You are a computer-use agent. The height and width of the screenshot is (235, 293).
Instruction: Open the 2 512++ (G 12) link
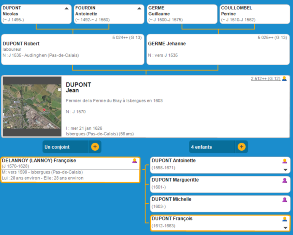tap(265, 79)
